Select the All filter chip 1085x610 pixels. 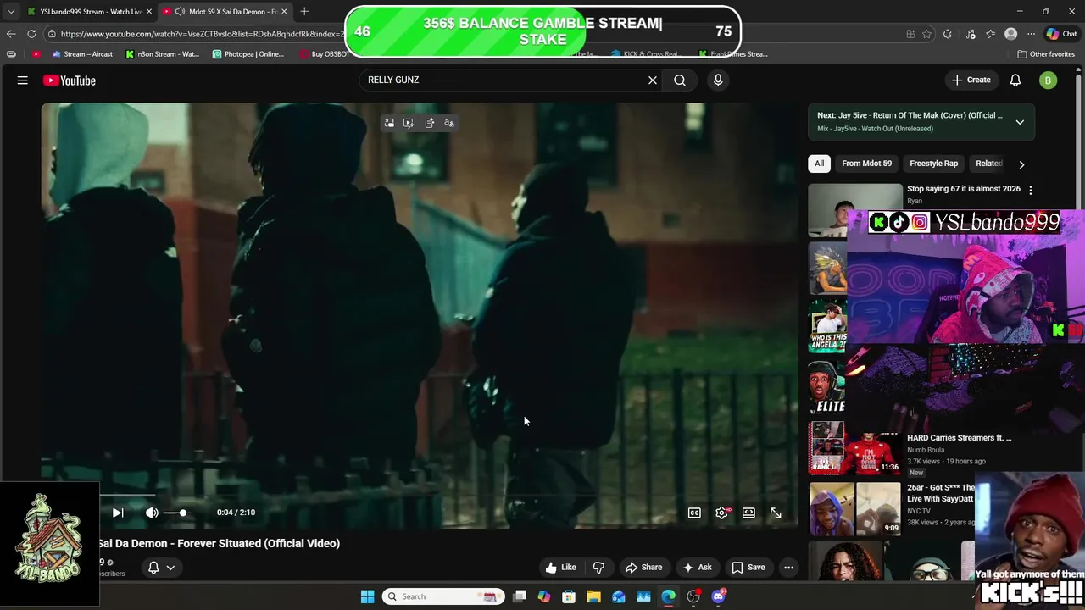819,164
